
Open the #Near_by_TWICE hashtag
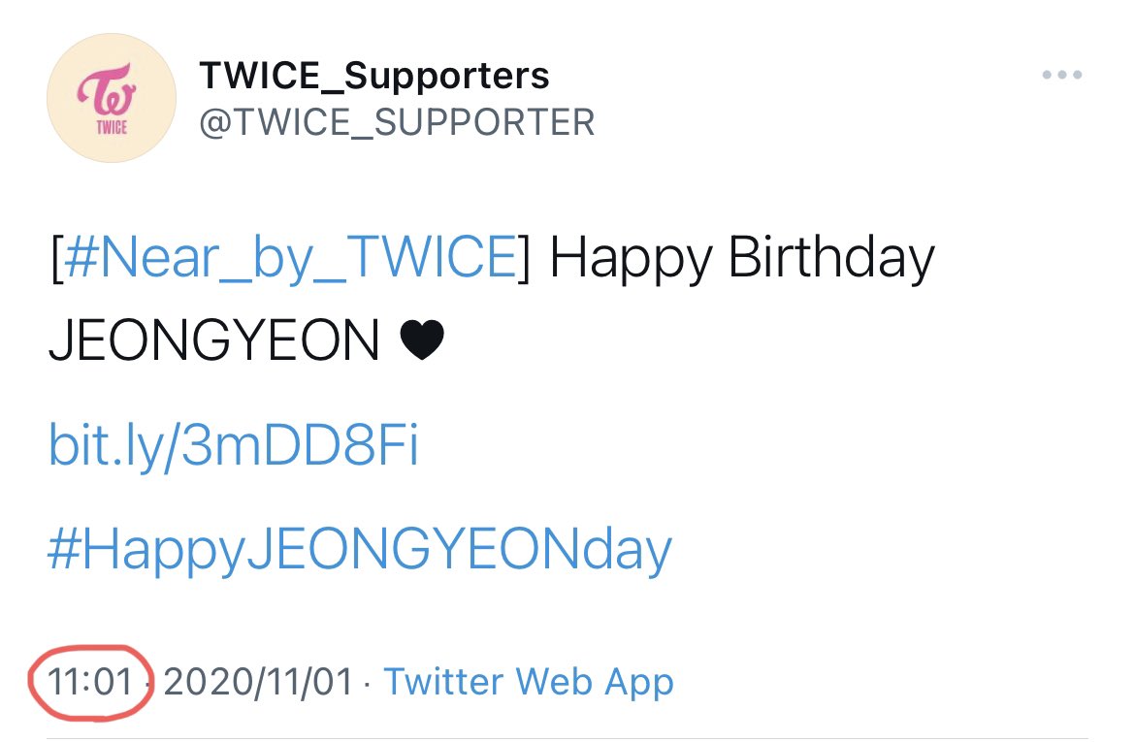click(x=290, y=258)
